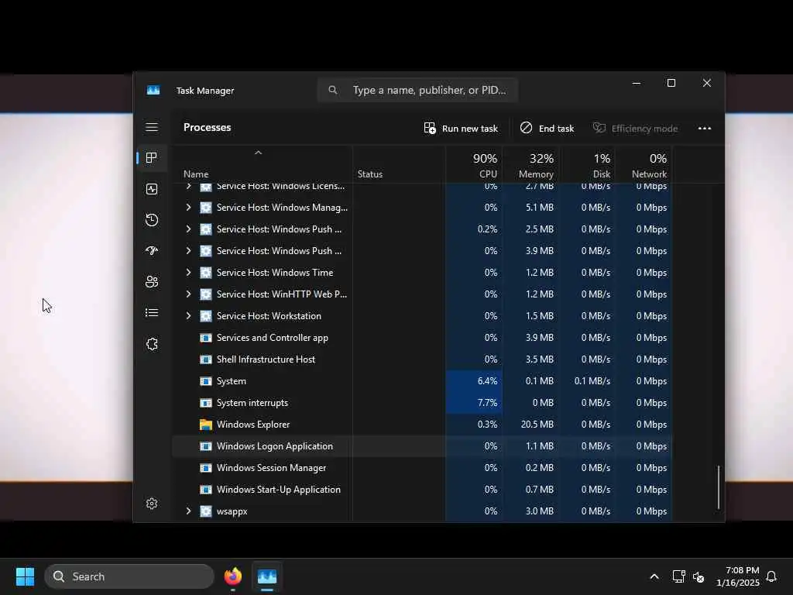Image resolution: width=793 pixels, height=595 pixels.
Task: Select Windows Logon Application row
Action: click(x=422, y=446)
